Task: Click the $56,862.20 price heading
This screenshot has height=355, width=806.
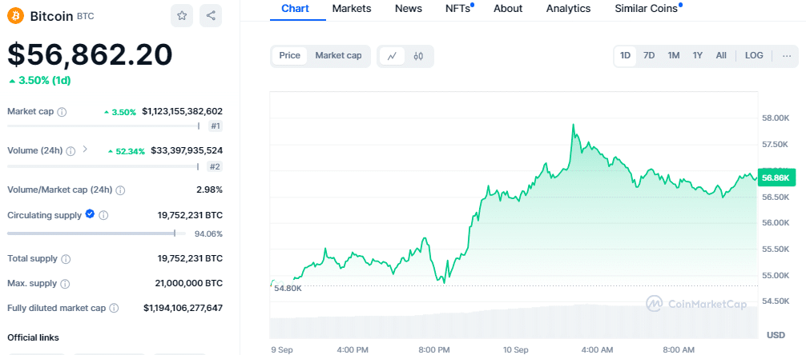Action: tap(90, 54)
